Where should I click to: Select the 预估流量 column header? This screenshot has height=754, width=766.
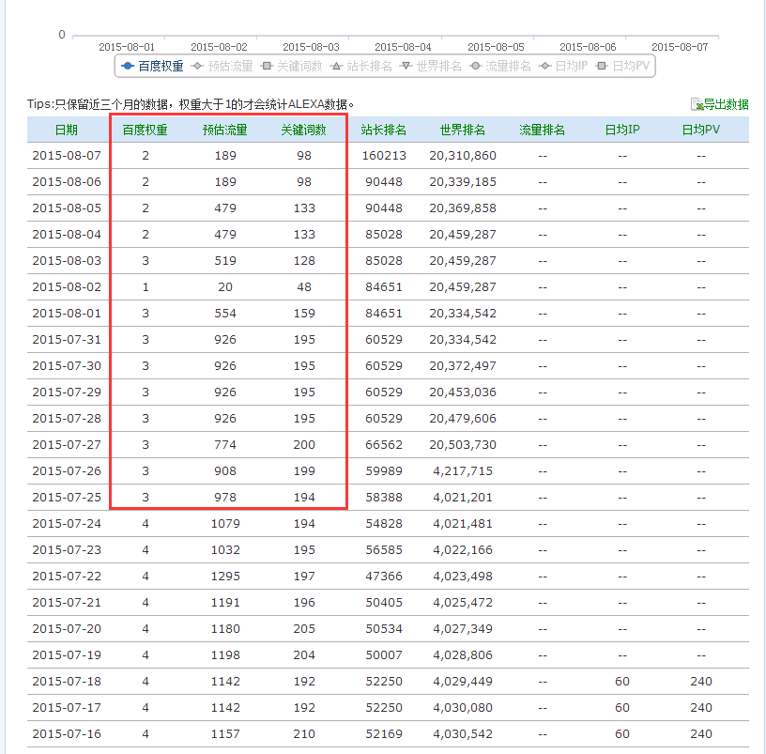tap(225, 130)
